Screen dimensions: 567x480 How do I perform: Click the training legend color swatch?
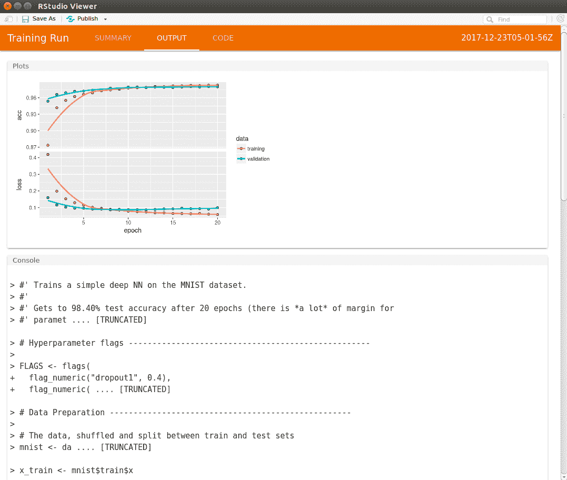pos(241,149)
